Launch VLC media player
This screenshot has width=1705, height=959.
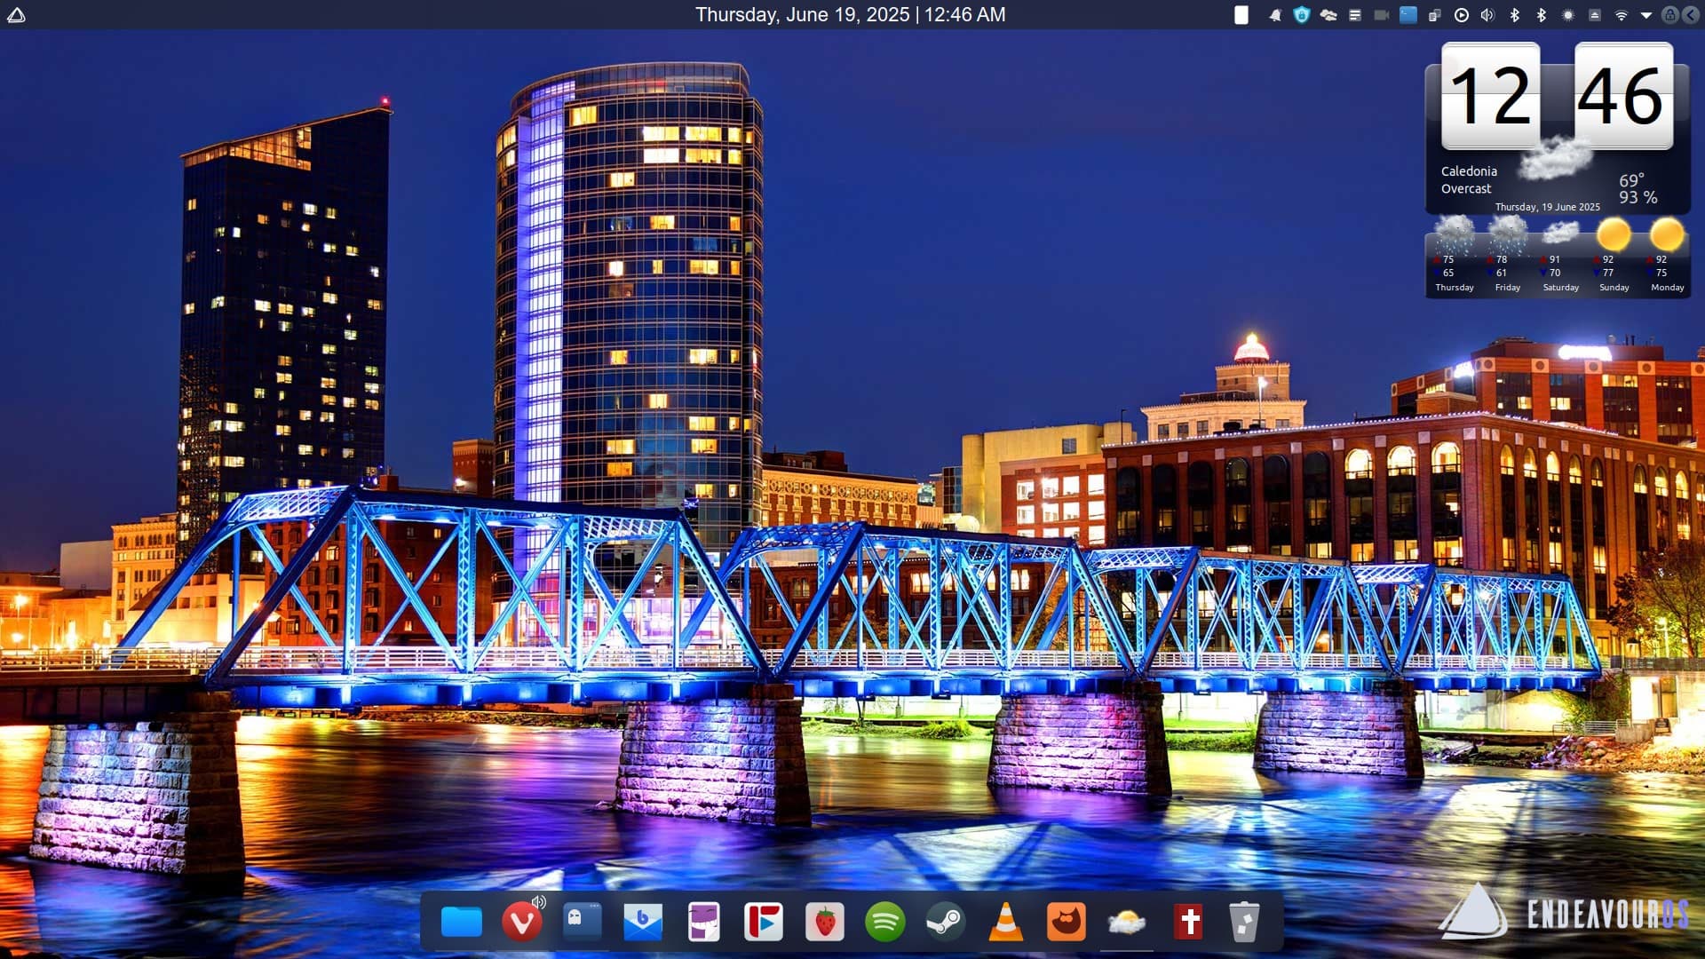point(1005,922)
